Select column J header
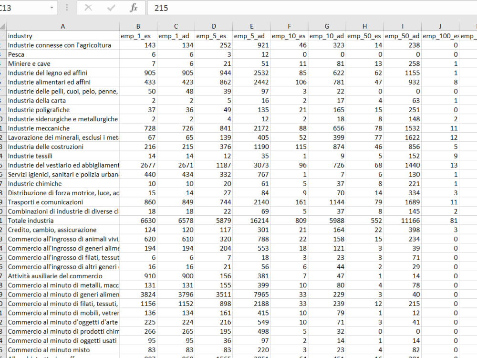477x358 pixels. click(440, 26)
